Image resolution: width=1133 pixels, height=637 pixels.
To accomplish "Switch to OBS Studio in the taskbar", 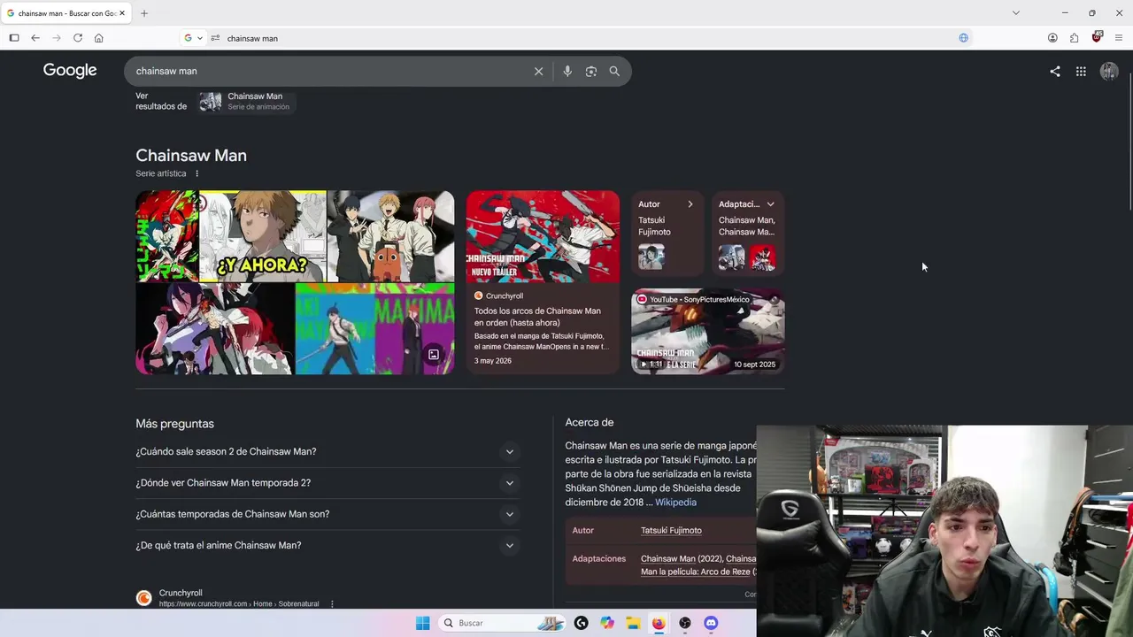I will 685,623.
